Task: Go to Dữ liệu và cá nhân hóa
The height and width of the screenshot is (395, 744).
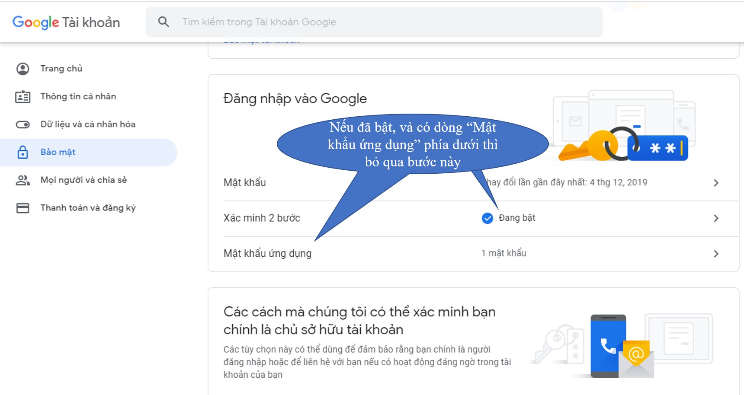Action: [88, 124]
